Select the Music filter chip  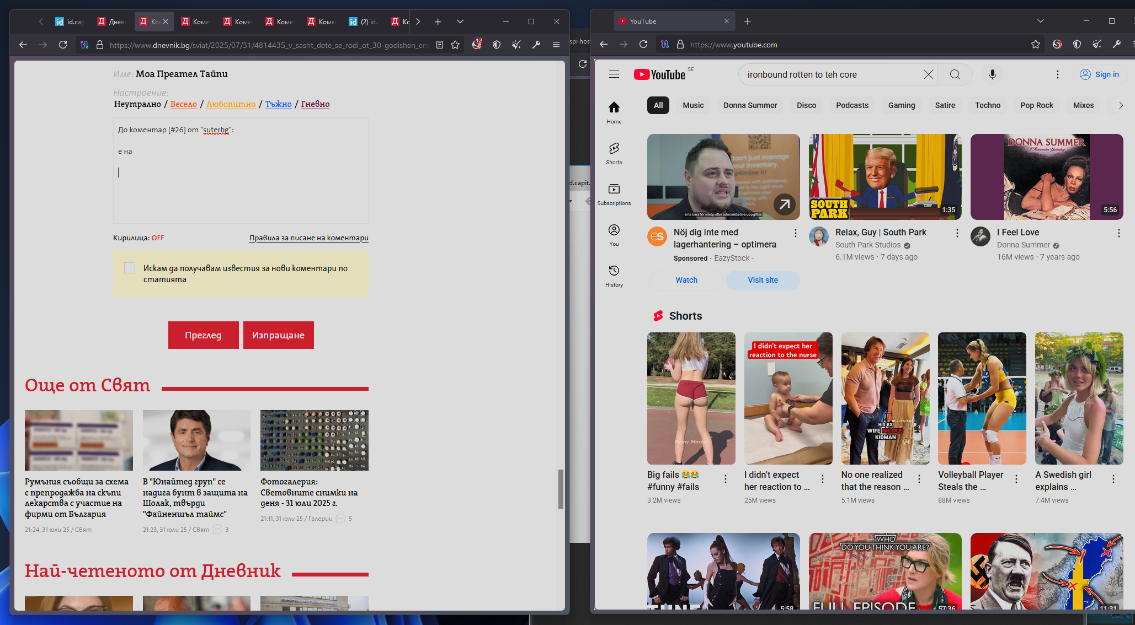click(693, 105)
